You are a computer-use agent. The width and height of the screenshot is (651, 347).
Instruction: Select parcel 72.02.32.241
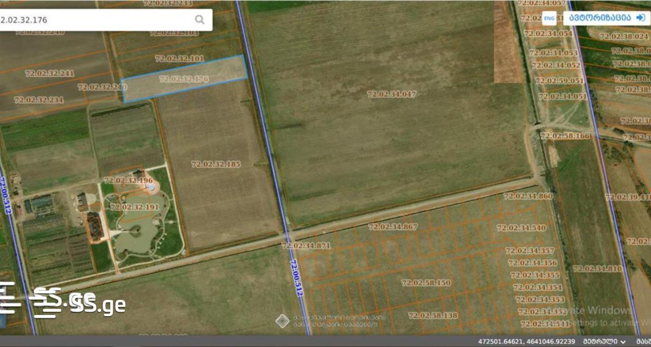click(x=49, y=73)
